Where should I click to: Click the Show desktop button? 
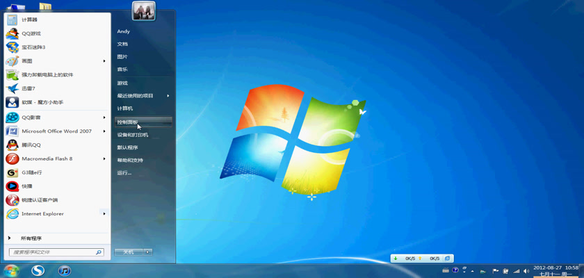[x=582, y=271]
